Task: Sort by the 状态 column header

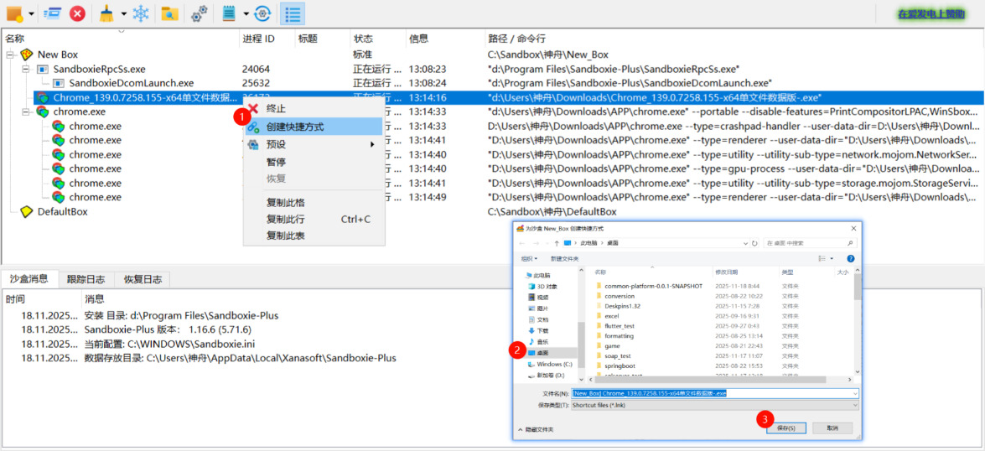Action: point(377,39)
